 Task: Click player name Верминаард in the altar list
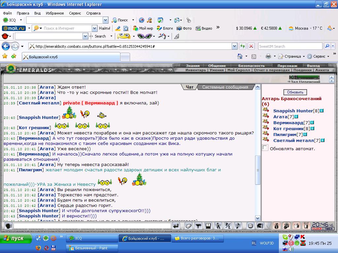tap(288, 123)
